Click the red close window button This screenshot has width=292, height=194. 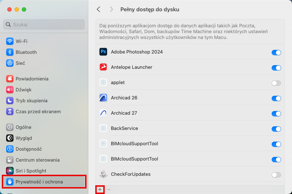[9, 9]
